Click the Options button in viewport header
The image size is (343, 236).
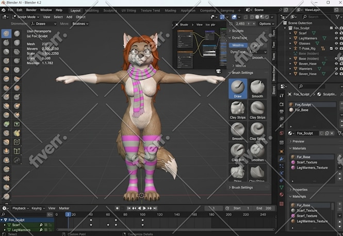267,24
